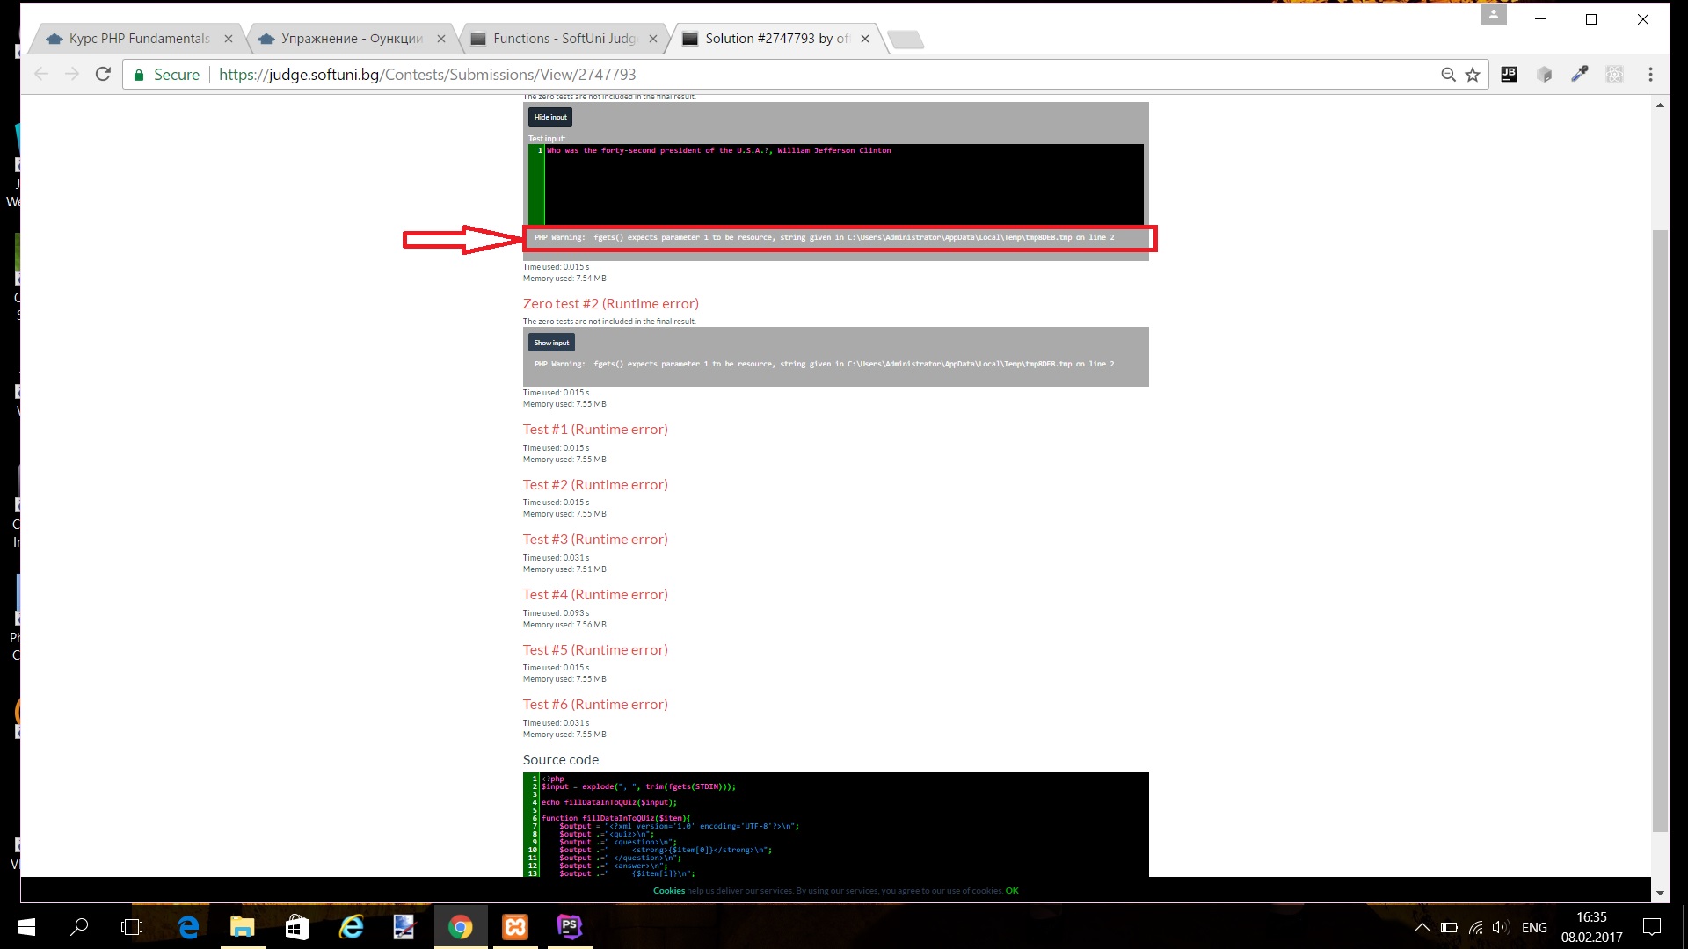This screenshot has width=1688, height=949.
Task: Open PhpStorm from the taskbar
Action: (x=570, y=927)
